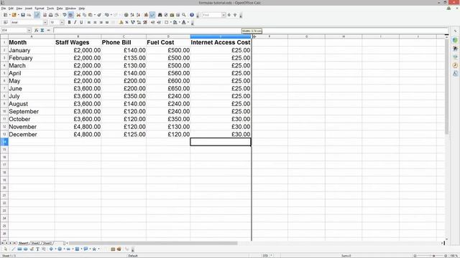
Task: Select the Rectangle drawing tool
Action: pos(19,249)
